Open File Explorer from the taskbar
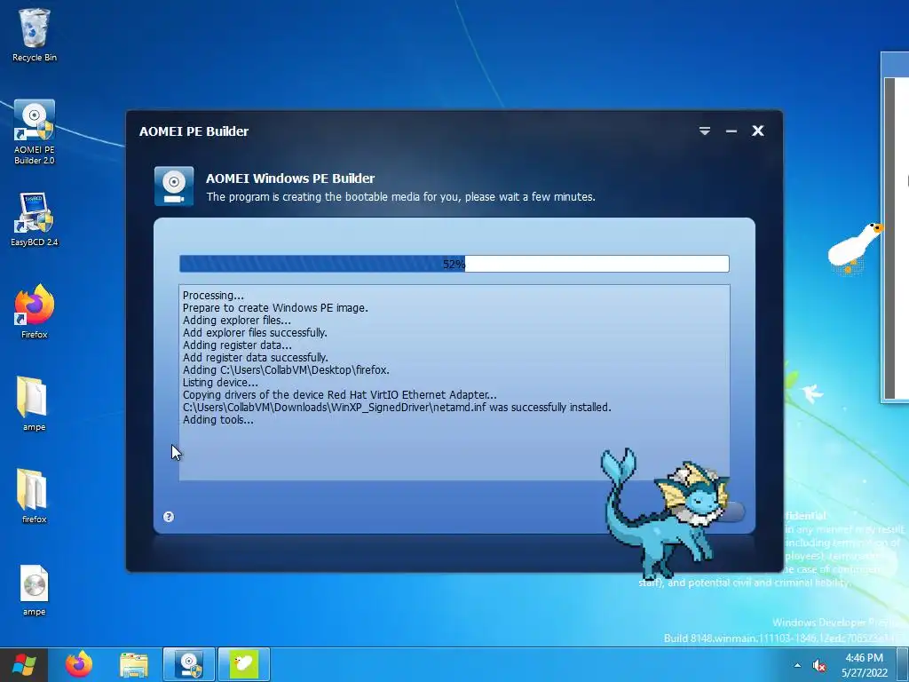909x682 pixels. pyautogui.click(x=134, y=664)
